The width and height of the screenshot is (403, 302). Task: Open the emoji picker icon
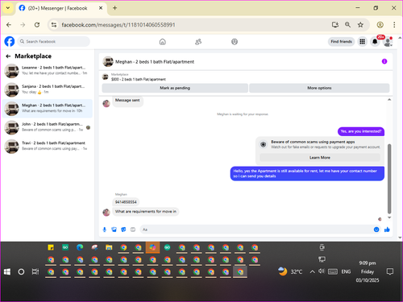pyautogui.click(x=376, y=230)
